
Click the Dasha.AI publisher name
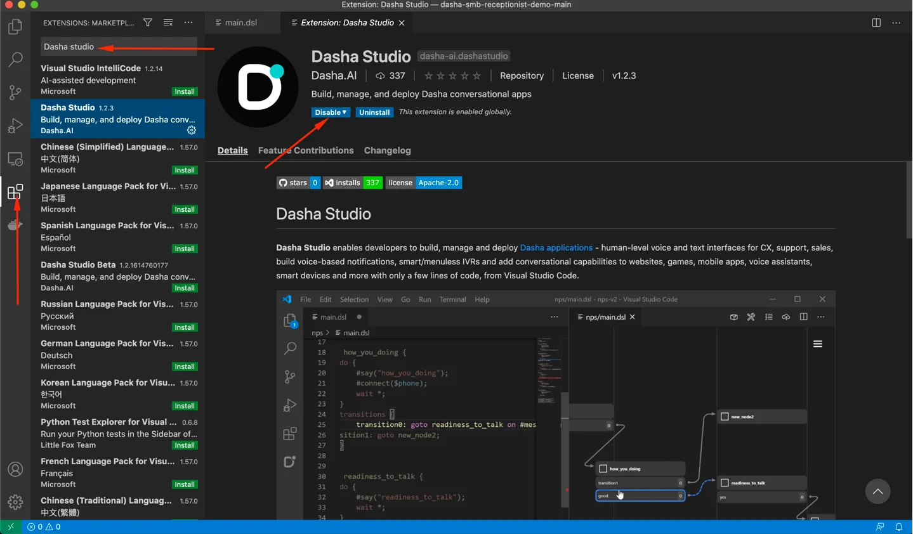(x=334, y=75)
